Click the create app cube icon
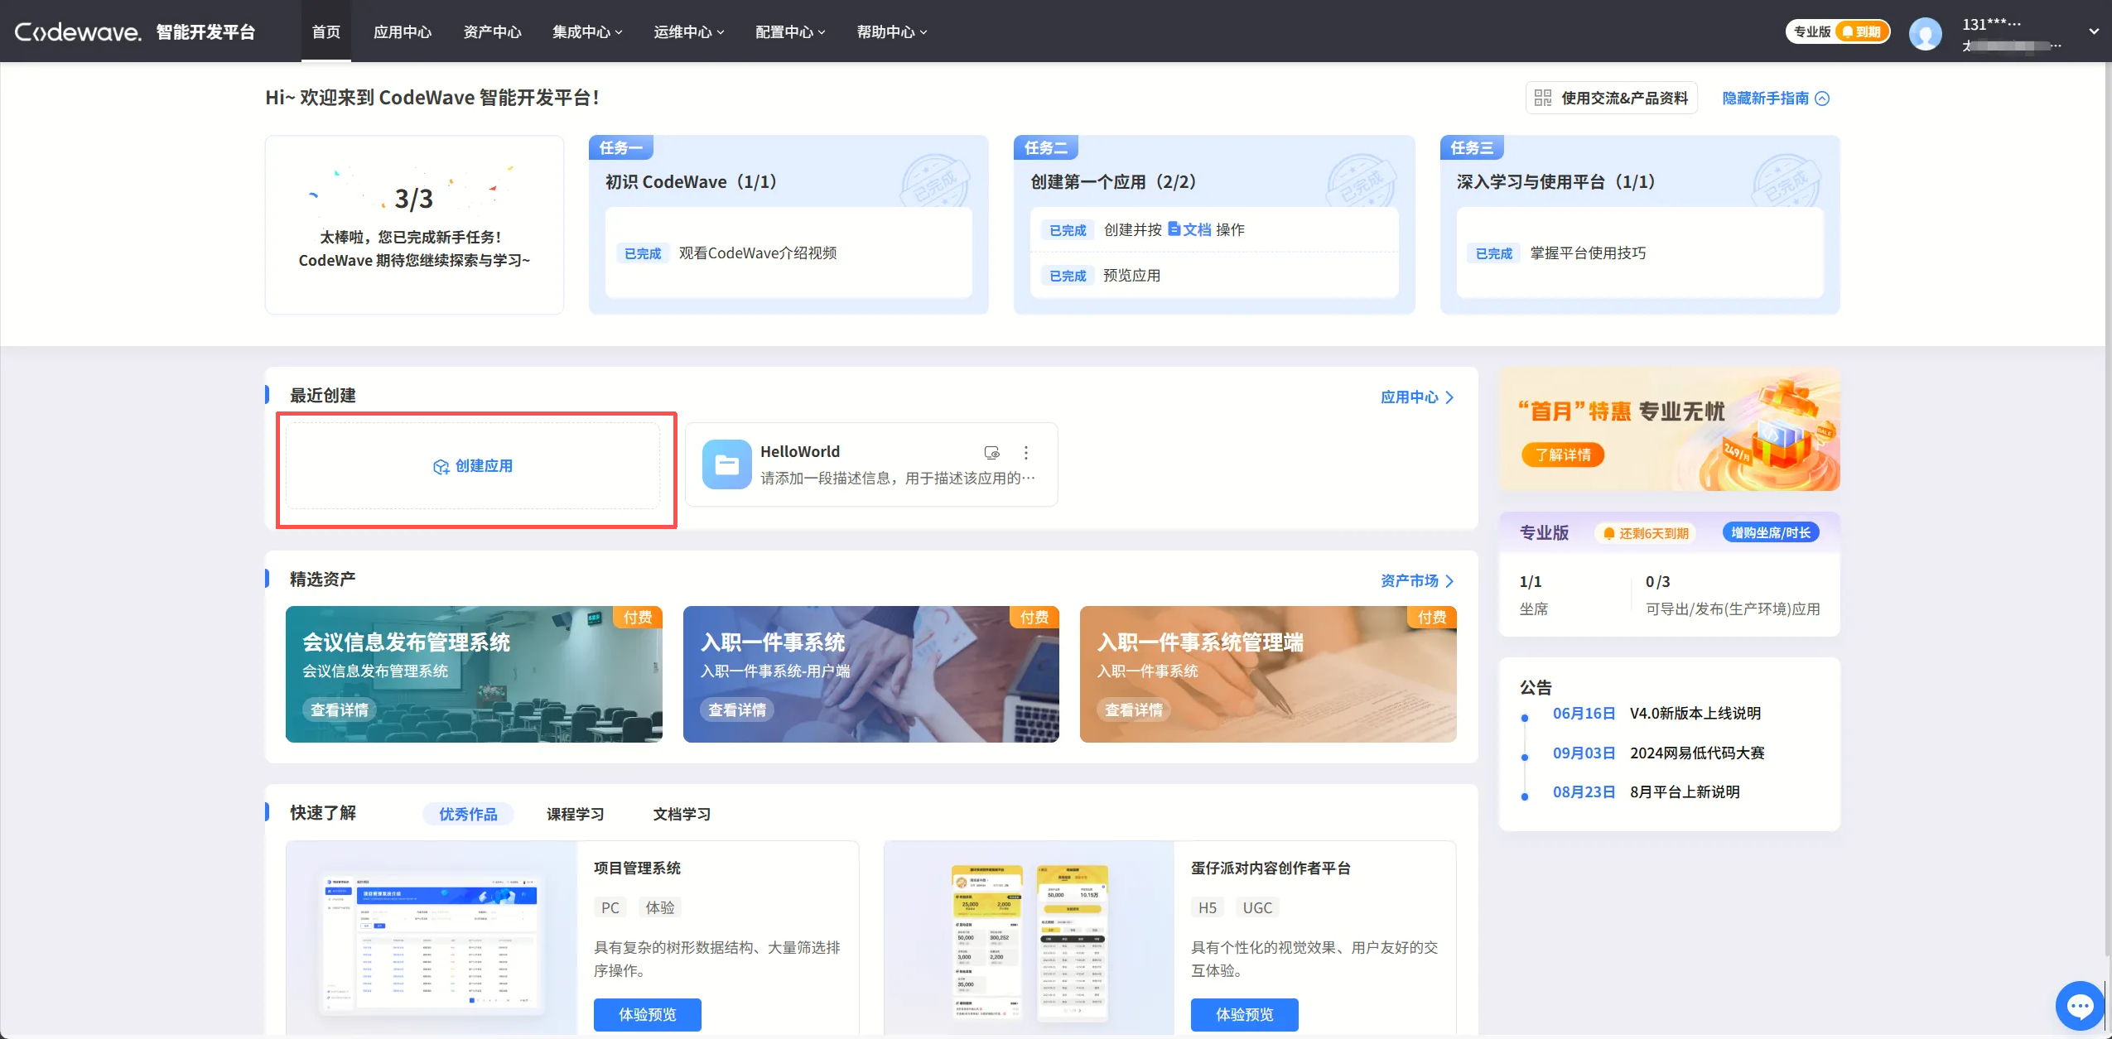The width and height of the screenshot is (2112, 1039). tap(441, 467)
